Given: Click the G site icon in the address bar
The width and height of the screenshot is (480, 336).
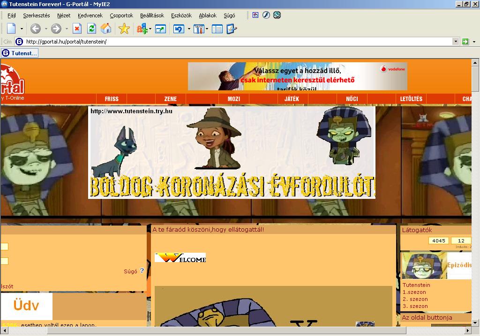Looking at the screenshot, I should [x=19, y=42].
